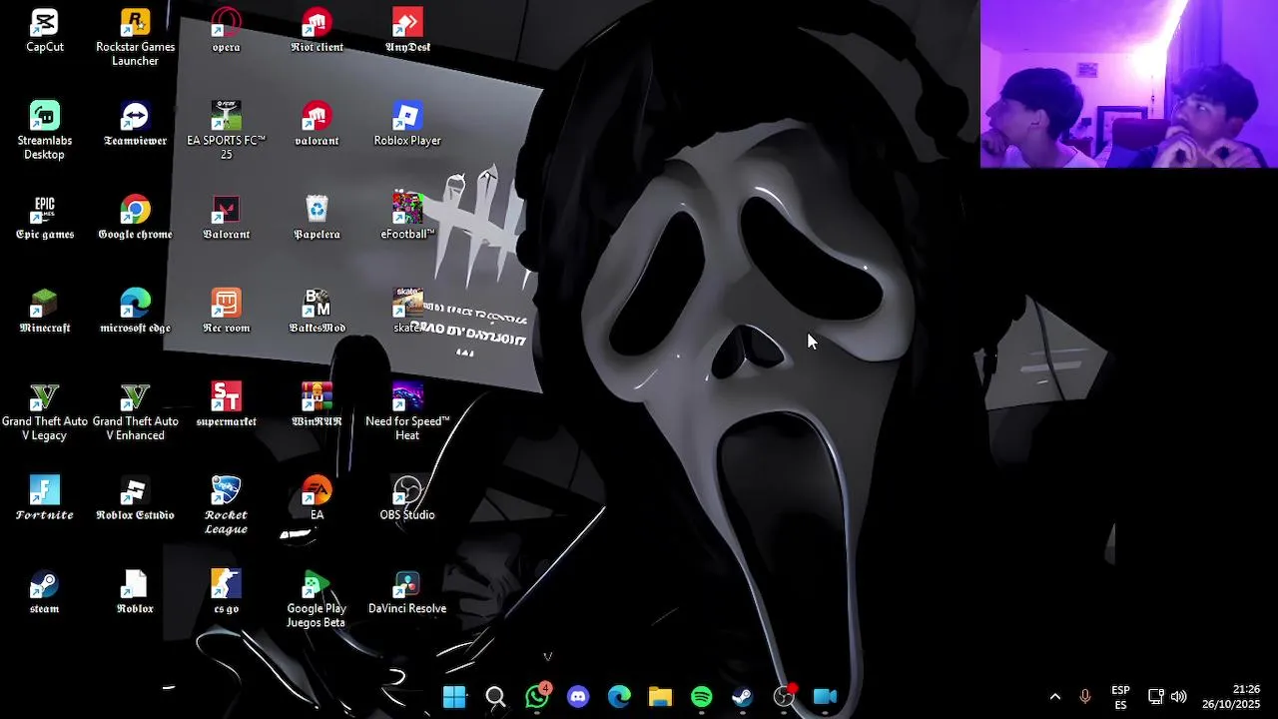Open the blue camera app in taskbar
Screen dimensions: 1278x719
pyautogui.click(x=825, y=696)
